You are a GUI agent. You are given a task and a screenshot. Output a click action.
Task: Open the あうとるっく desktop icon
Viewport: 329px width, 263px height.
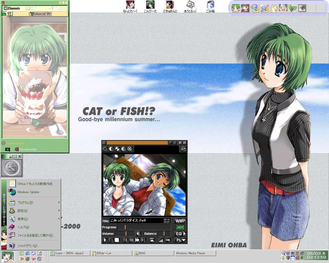click(190, 6)
